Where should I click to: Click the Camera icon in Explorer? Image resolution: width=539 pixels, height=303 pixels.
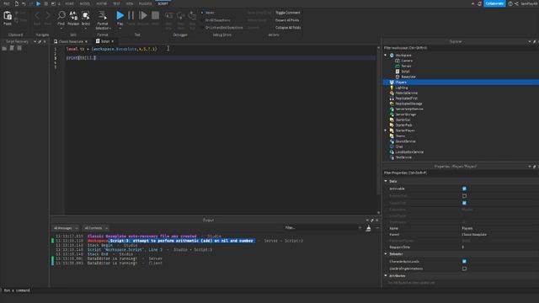click(398, 61)
